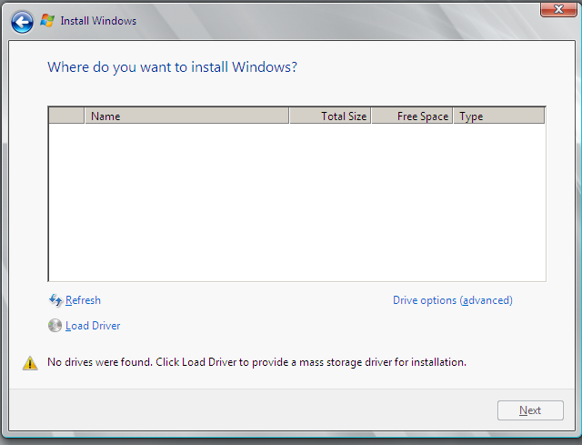Go back using the blue arrow button
This screenshot has width=582, height=445.
[22, 22]
